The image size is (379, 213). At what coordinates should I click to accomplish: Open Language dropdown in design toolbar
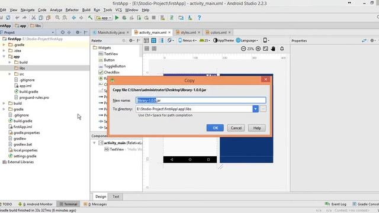(x=248, y=41)
